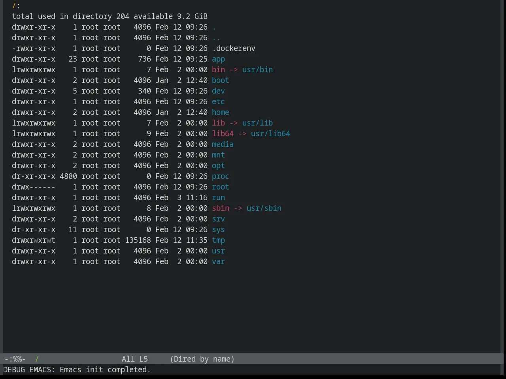
Task: Open the mnt directory entry
Action: pos(218,155)
